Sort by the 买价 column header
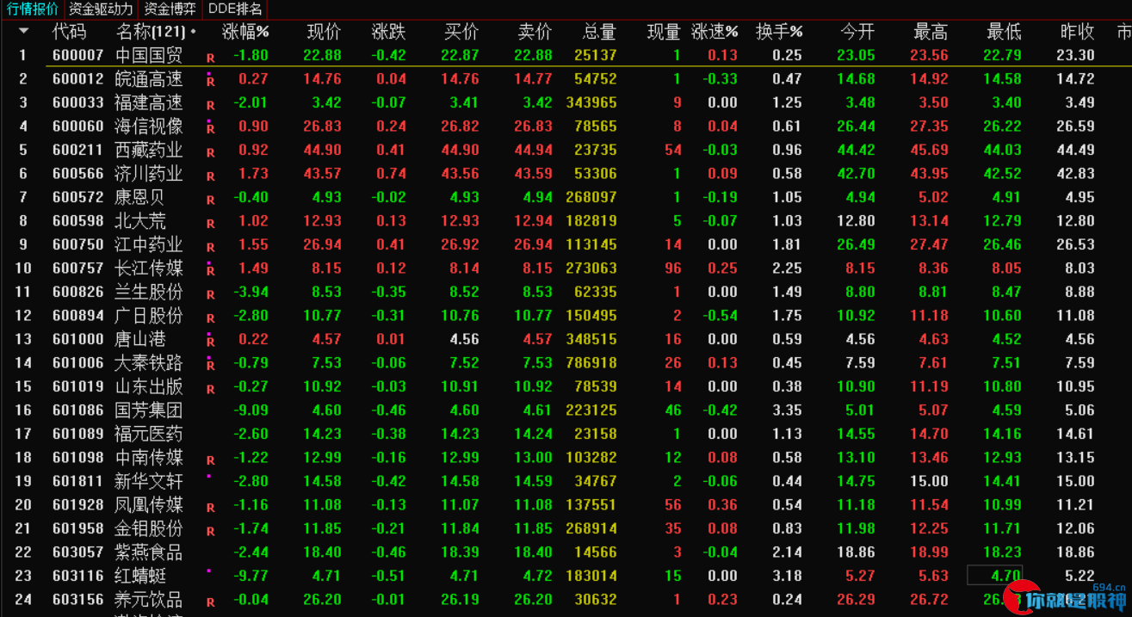The height and width of the screenshot is (617, 1132). [x=461, y=32]
